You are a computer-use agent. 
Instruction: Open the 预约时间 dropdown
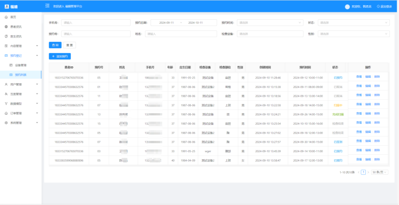click(270, 23)
